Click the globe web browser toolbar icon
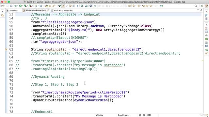Viewport: 209px width, 117px height. pos(82,6)
